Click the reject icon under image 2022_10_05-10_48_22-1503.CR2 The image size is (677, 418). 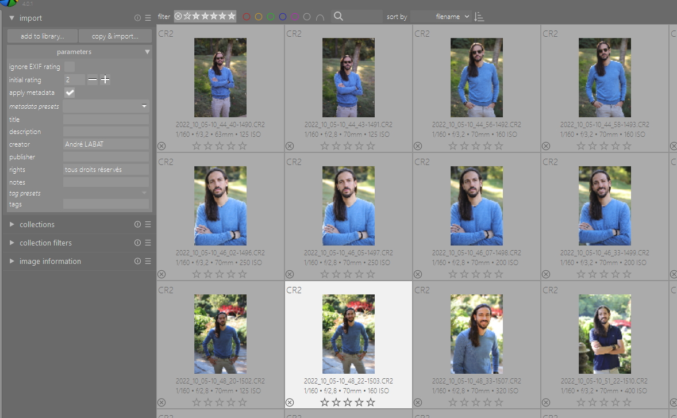pyautogui.click(x=290, y=402)
